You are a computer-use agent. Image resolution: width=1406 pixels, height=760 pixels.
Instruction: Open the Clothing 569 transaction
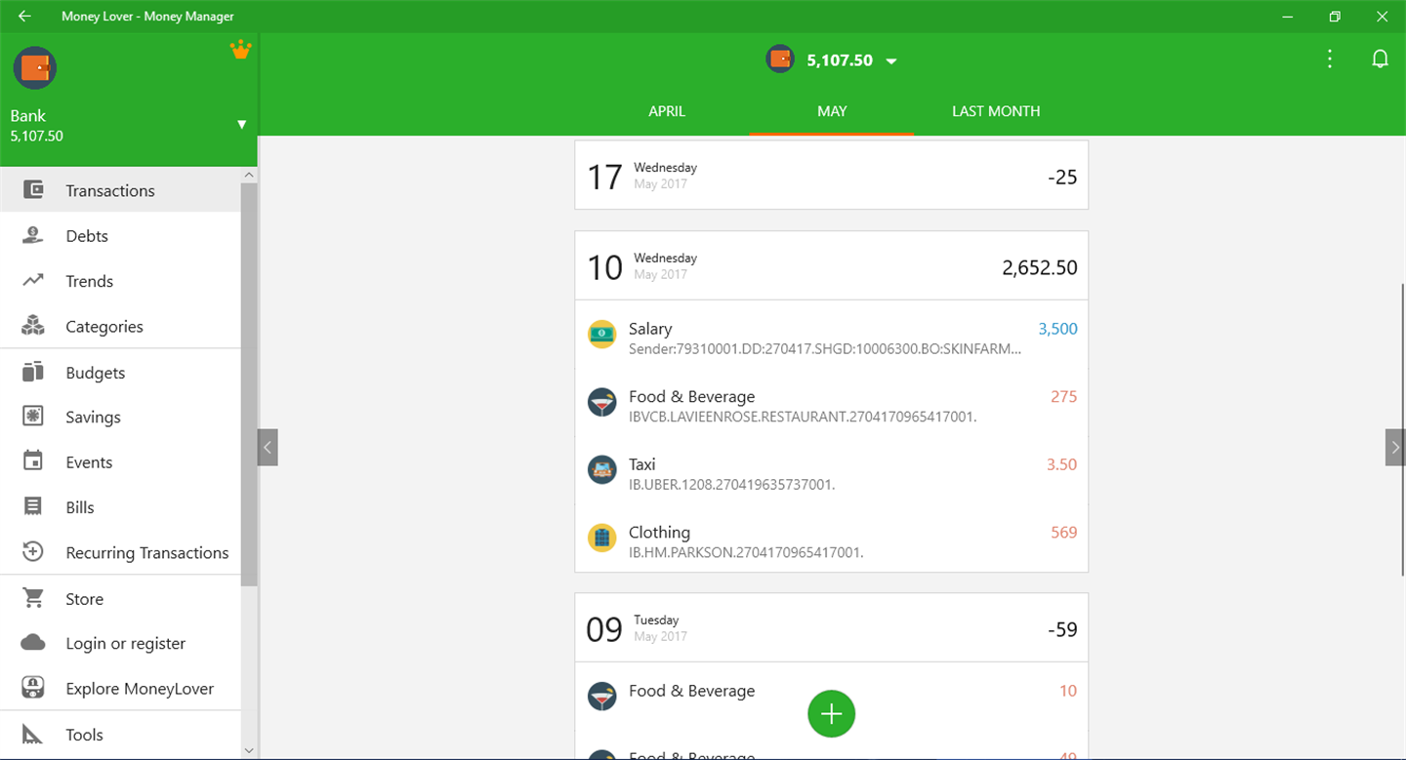coord(831,541)
